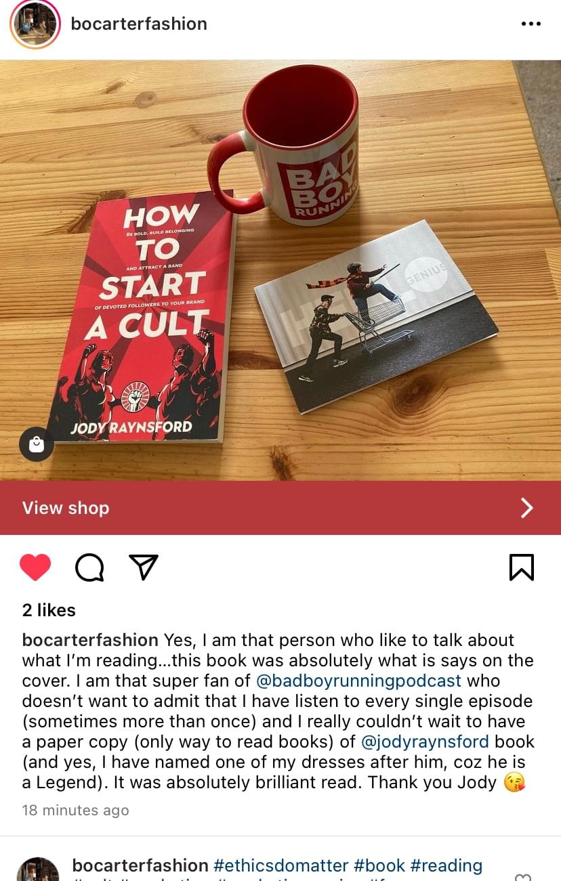Tap bocarterfashion name in the caption
This screenshot has width=561, height=881.
click(90, 640)
